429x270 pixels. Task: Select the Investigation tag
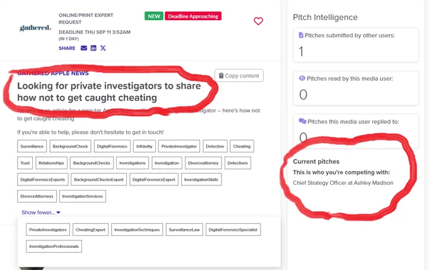point(167,163)
